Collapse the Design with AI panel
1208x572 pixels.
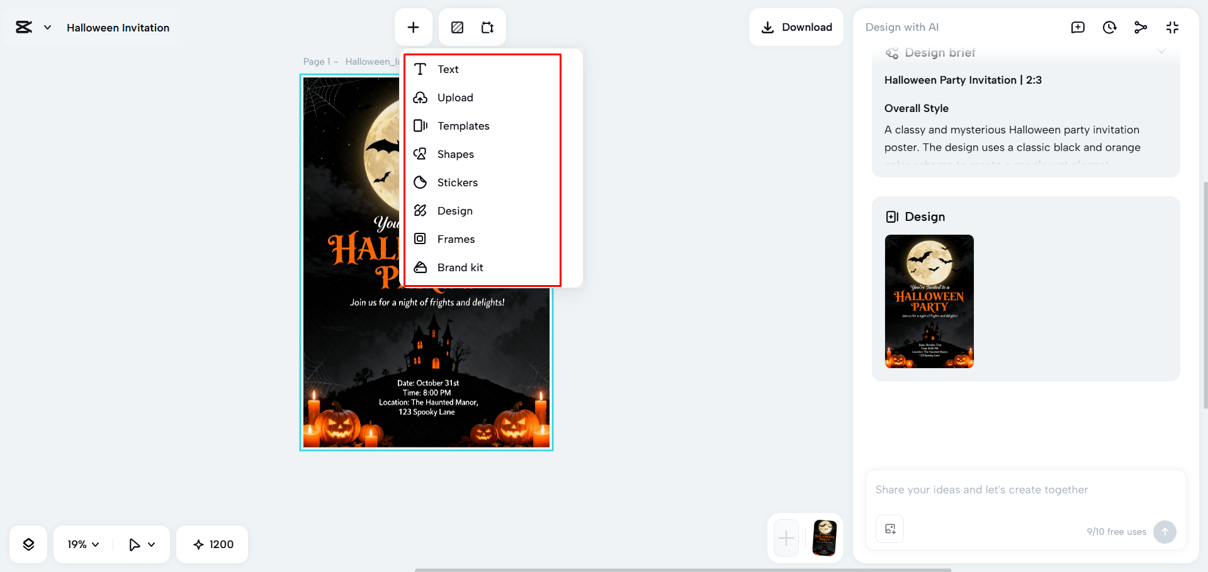pyautogui.click(x=1172, y=27)
